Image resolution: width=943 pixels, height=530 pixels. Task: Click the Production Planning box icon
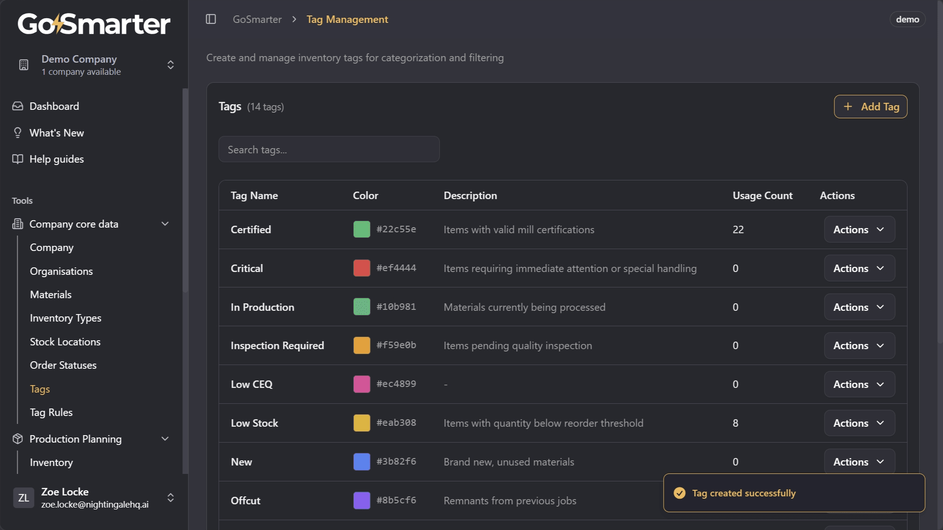[x=18, y=439]
